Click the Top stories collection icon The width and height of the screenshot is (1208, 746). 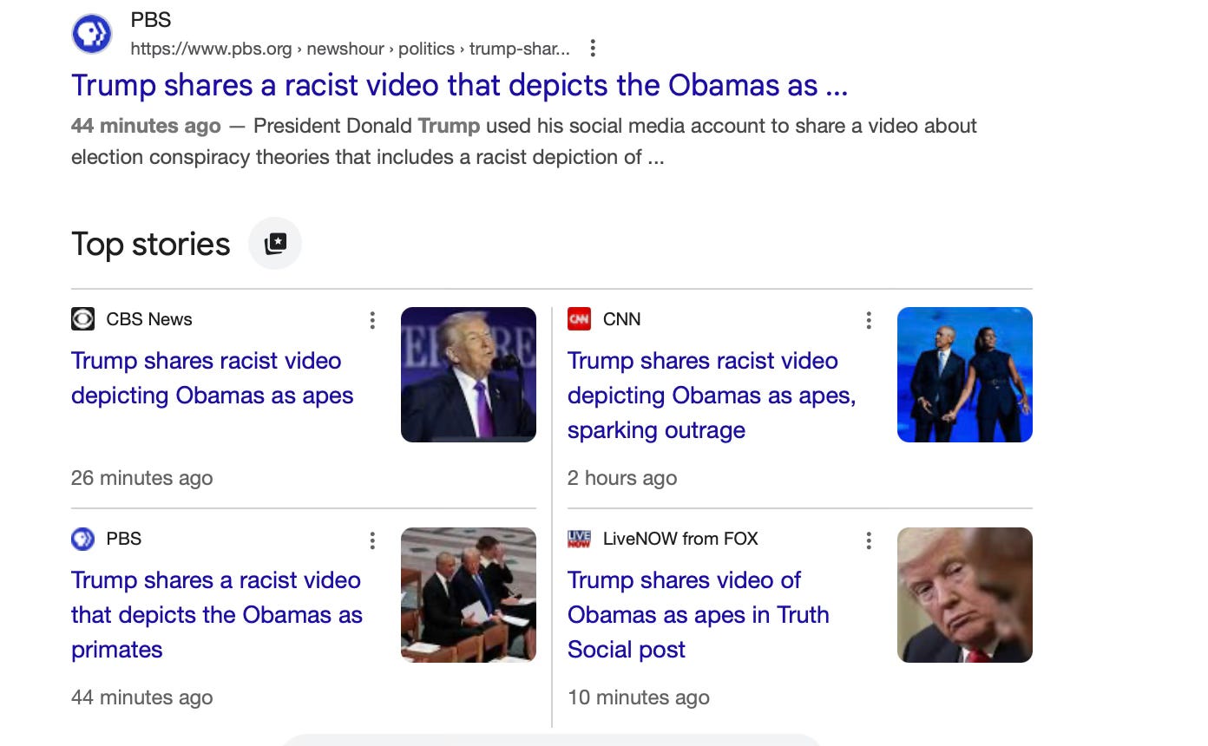275,243
